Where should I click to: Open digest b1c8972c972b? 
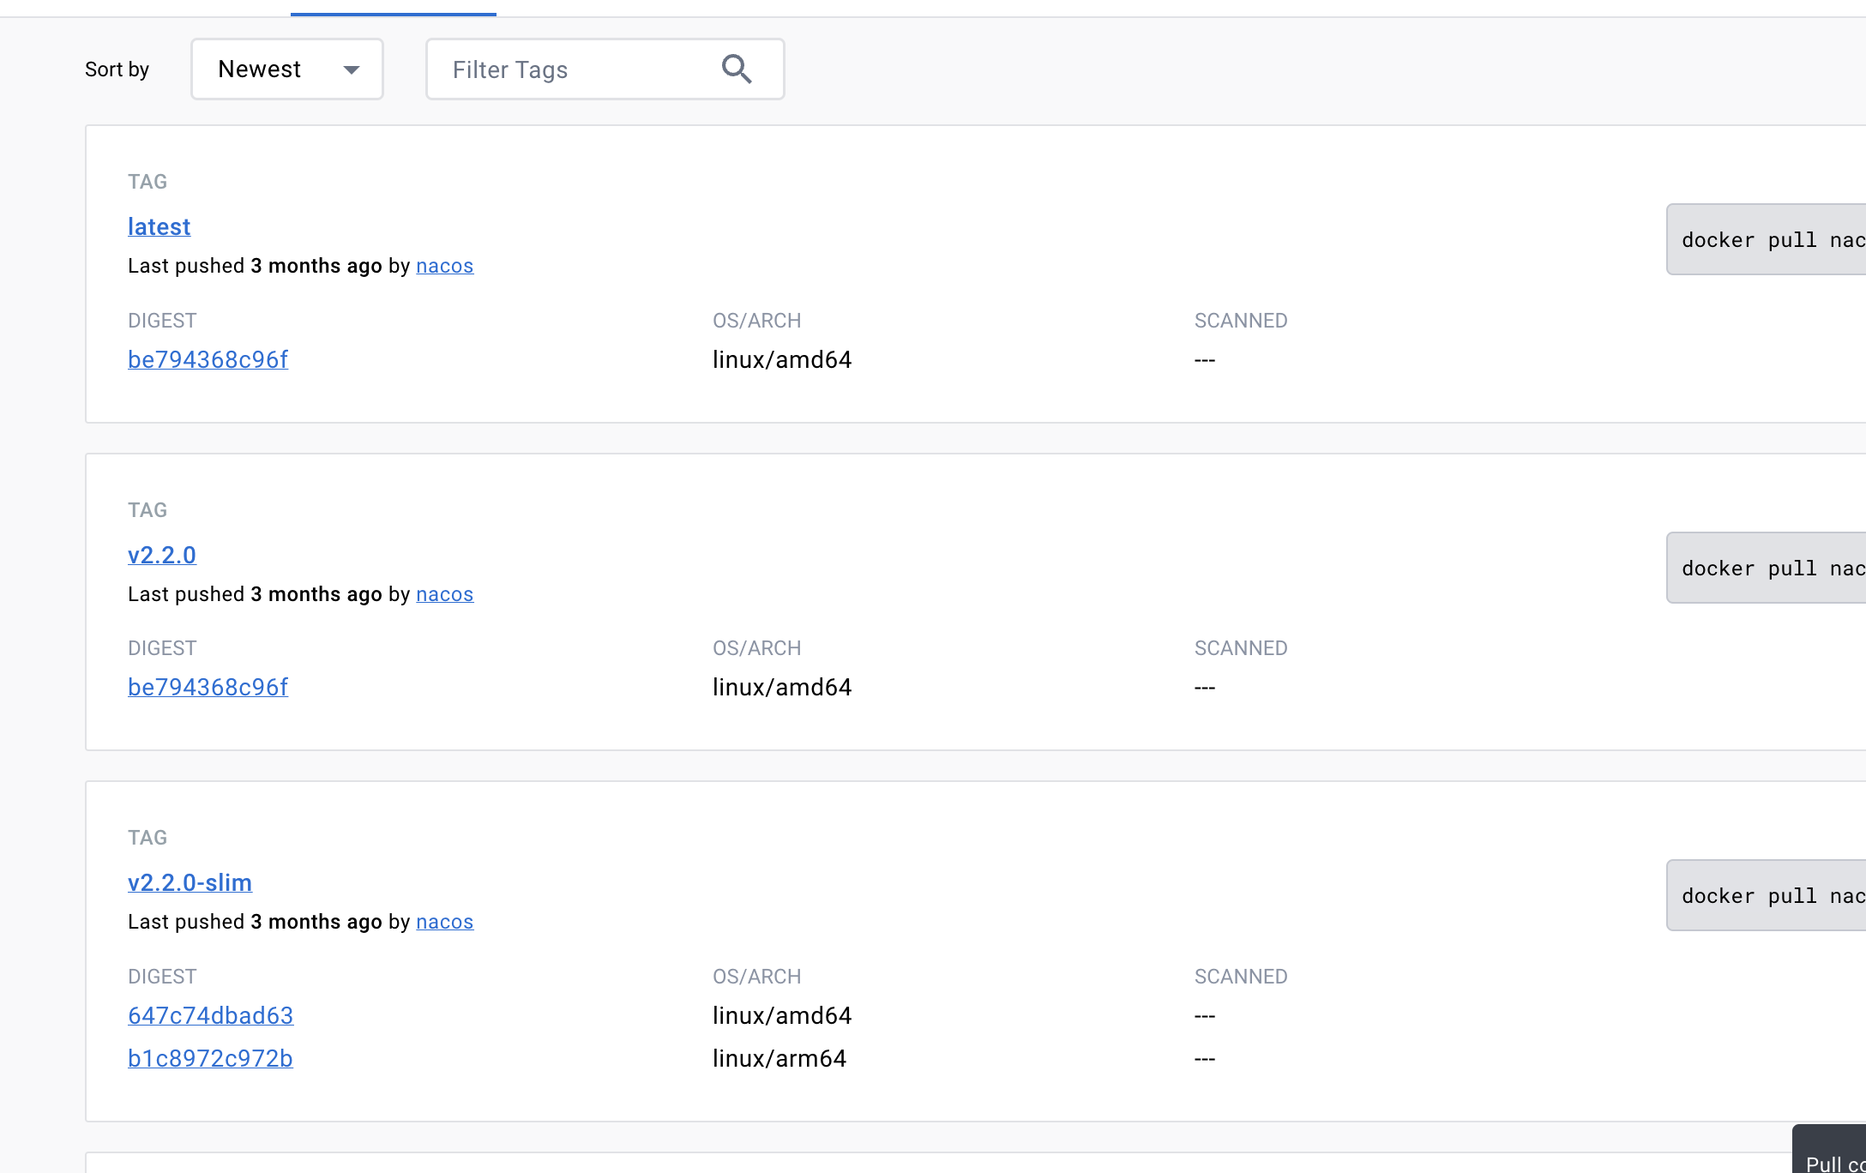(210, 1058)
